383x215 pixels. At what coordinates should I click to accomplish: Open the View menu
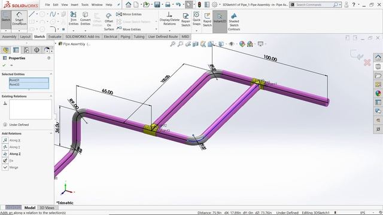click(x=65, y=5)
